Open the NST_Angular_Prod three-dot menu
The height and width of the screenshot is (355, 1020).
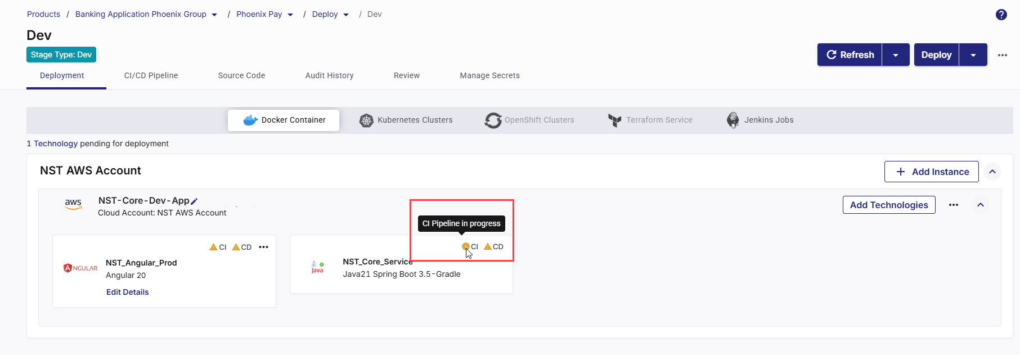263,247
